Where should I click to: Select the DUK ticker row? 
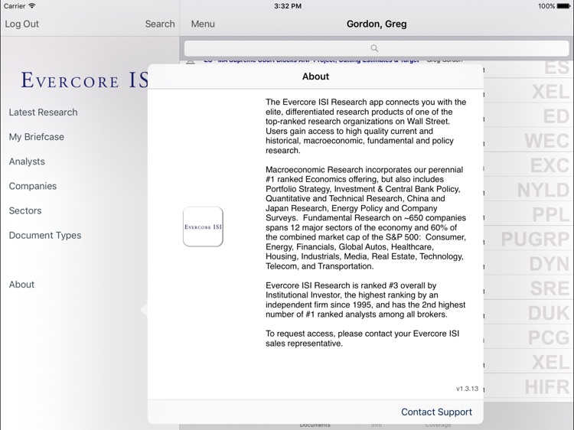[529, 313]
